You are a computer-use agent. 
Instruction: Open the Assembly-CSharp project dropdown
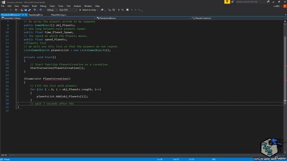(x=48, y=18)
